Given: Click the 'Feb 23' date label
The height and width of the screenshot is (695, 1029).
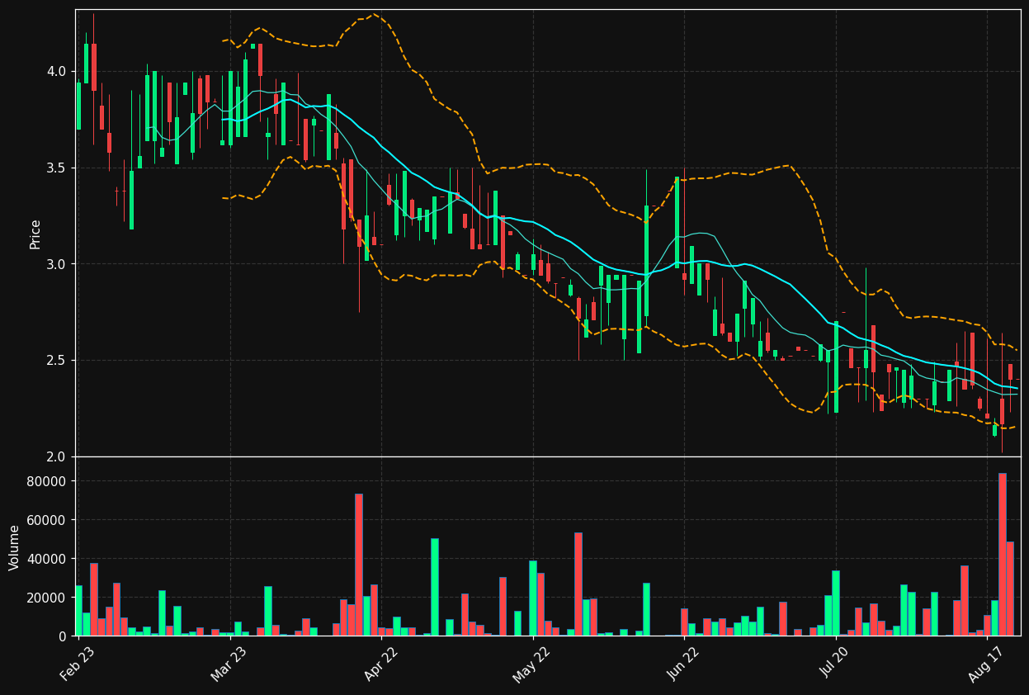Looking at the screenshot, I should [77, 663].
